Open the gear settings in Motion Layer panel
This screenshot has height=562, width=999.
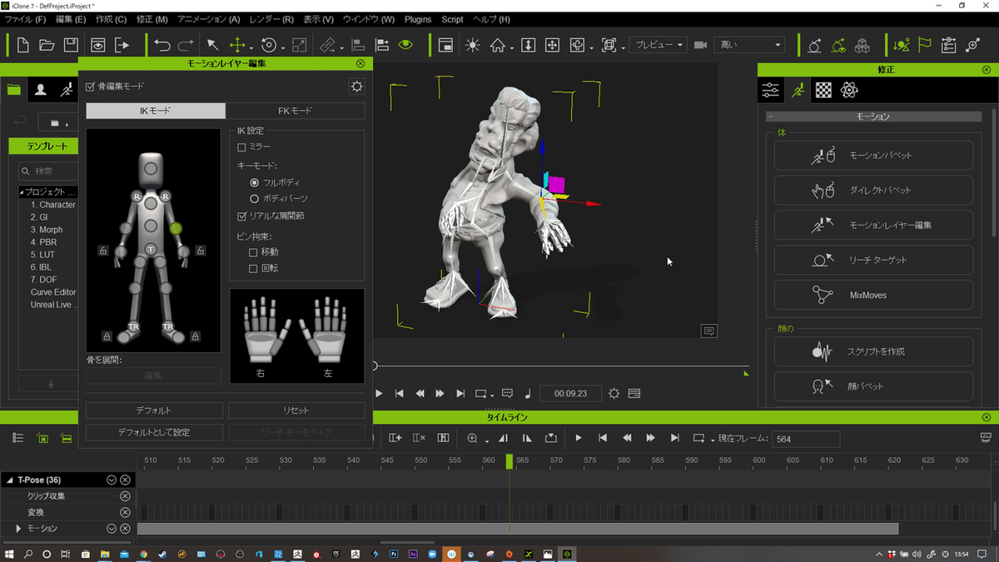(x=357, y=86)
